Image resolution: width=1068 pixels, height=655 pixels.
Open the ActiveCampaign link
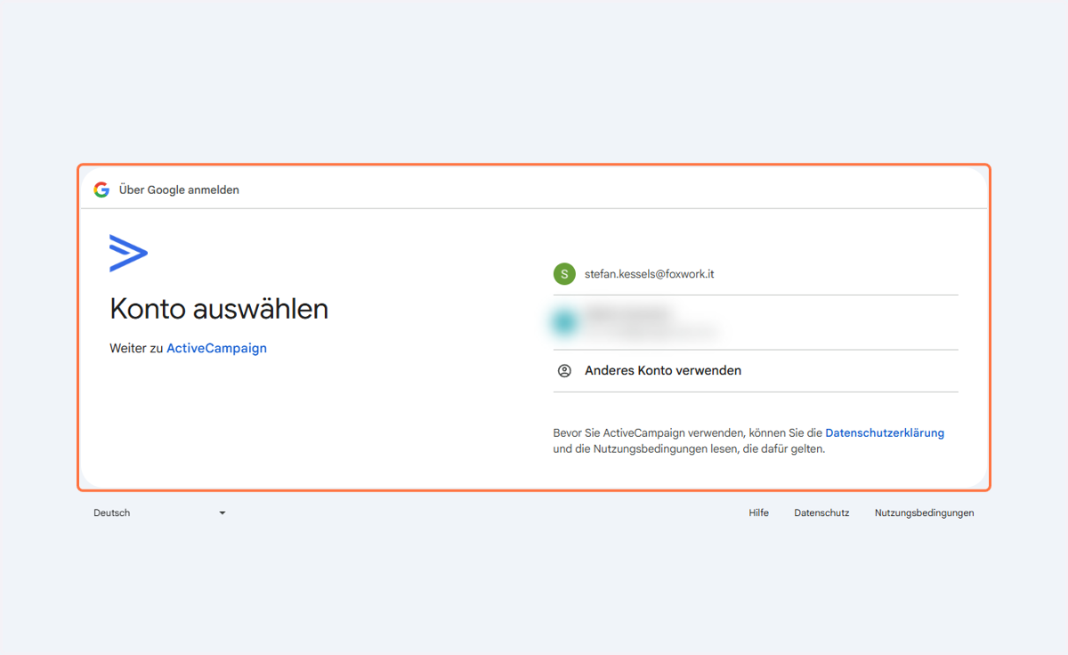pos(216,348)
